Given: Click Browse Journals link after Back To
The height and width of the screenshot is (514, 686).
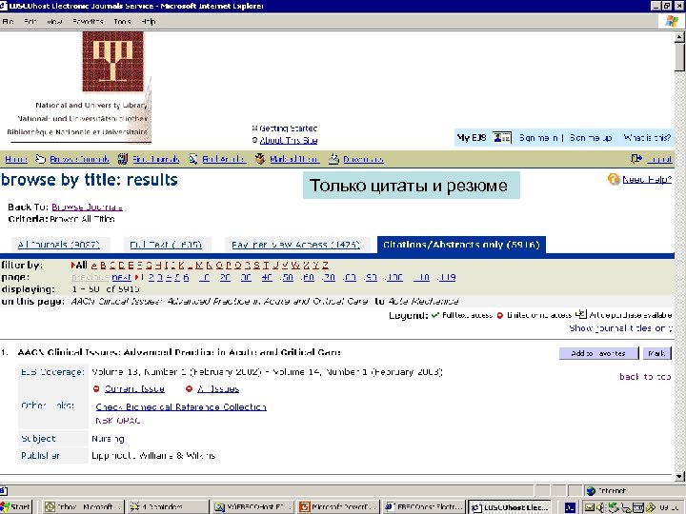Looking at the screenshot, I should tap(87, 207).
